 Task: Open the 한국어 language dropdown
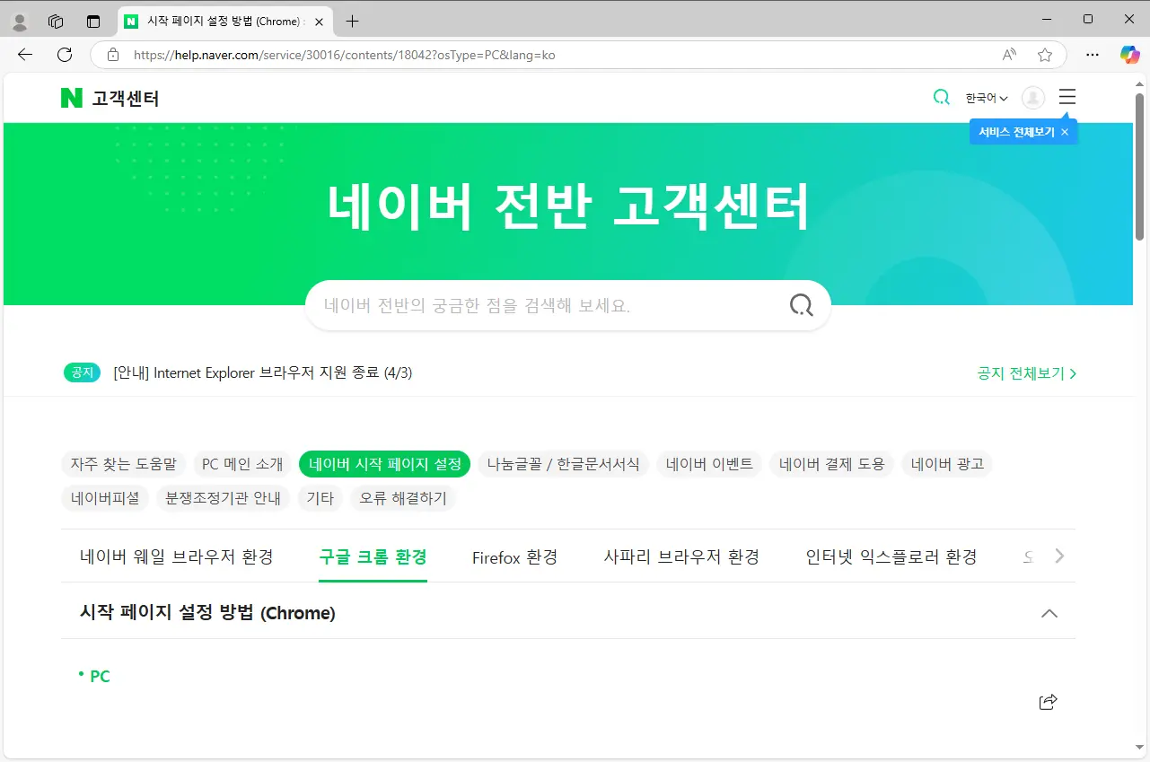click(984, 98)
